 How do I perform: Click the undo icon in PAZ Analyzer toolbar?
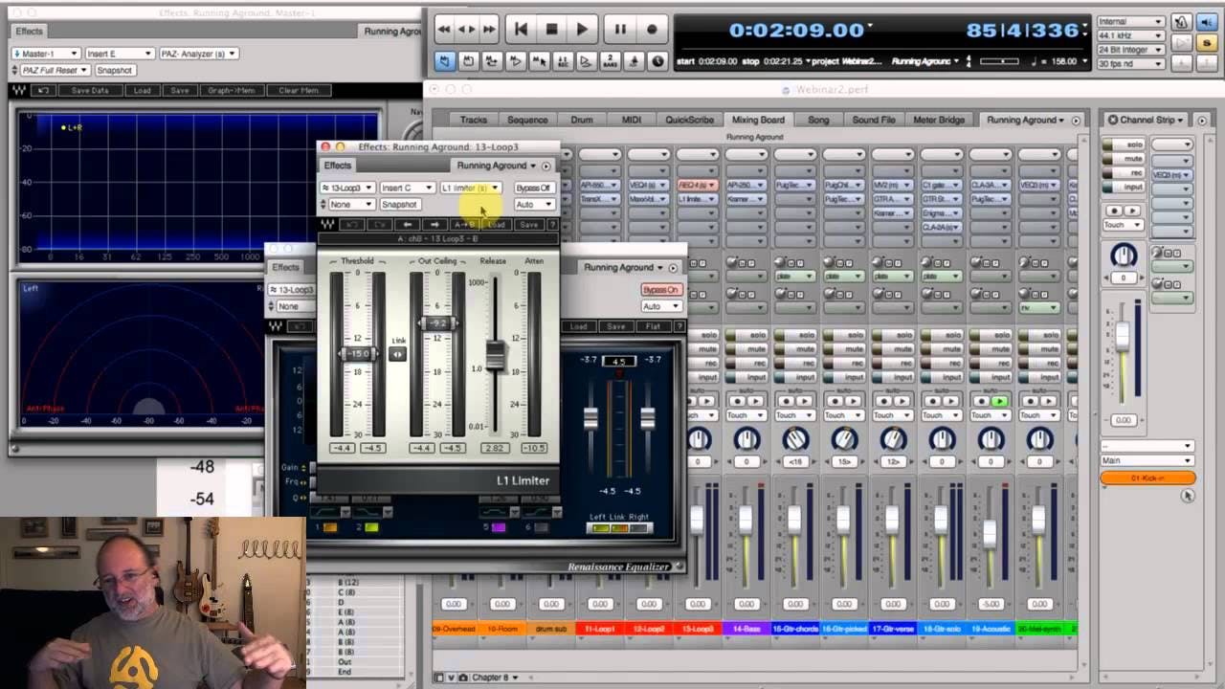[x=42, y=90]
